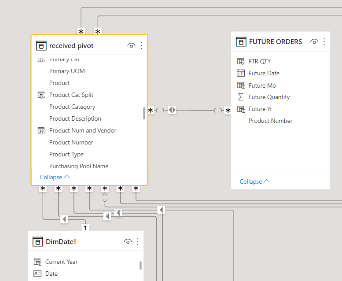Click the many marker on FUTURE ORDERS' left edge
The width and height of the screenshot is (342, 281).
click(228, 111)
